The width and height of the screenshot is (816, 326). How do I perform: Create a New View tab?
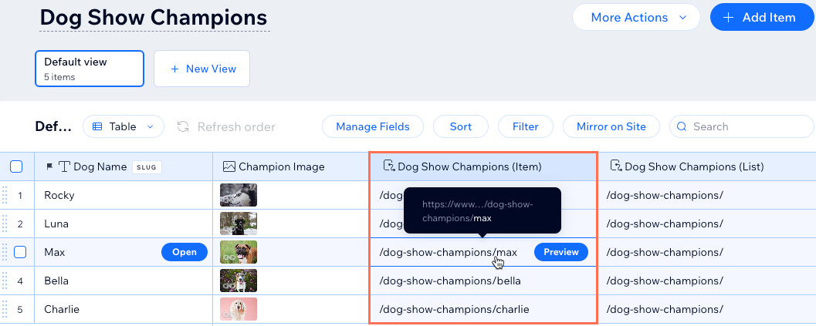202,69
